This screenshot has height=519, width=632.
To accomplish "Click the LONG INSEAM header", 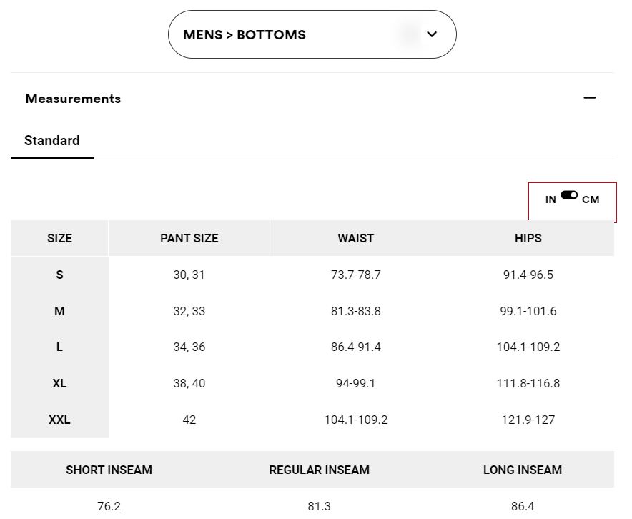I will pos(523,470).
